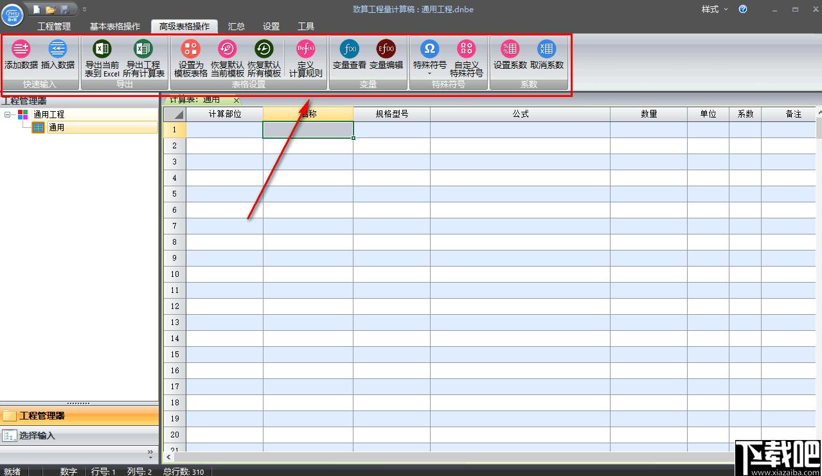Open the 样式 style dropdown
This screenshot has width=822, height=476.
(x=715, y=9)
